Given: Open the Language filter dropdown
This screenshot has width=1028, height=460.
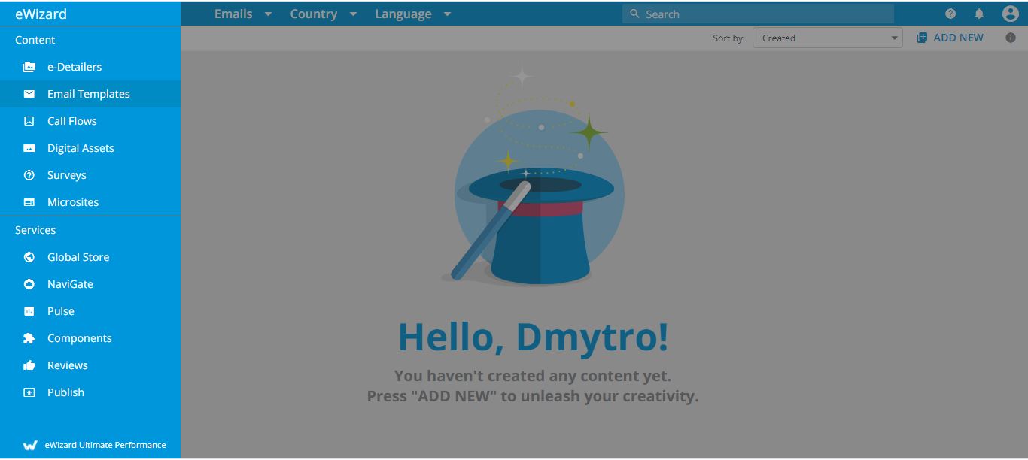Looking at the screenshot, I should pyautogui.click(x=412, y=14).
